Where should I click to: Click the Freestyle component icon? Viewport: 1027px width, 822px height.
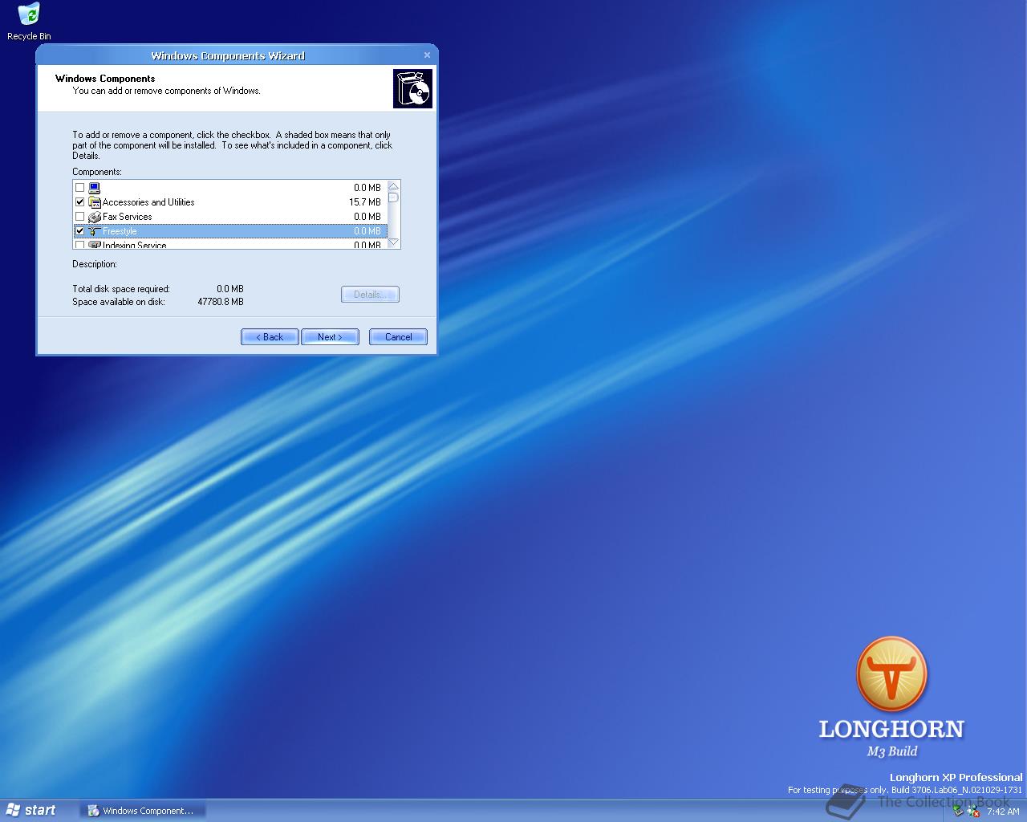(94, 231)
